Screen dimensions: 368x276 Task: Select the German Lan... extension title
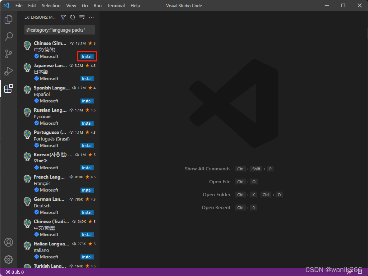pos(49,199)
